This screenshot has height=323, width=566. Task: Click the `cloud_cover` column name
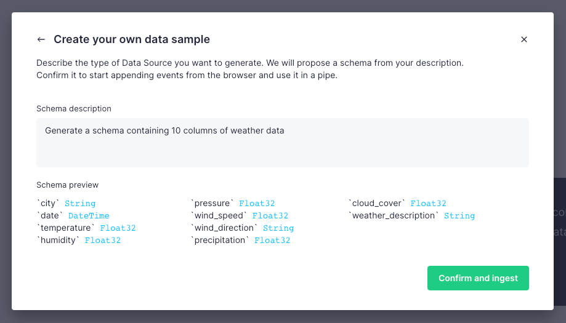tap(377, 203)
